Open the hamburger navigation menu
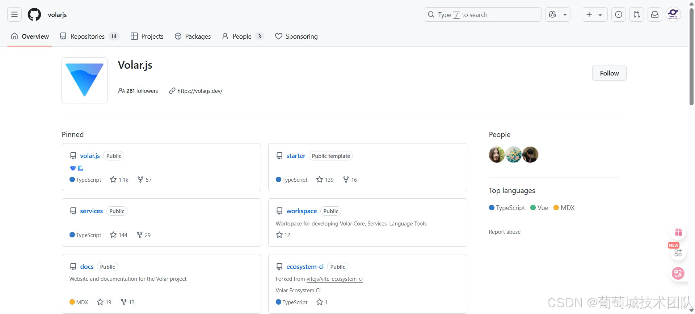The width and height of the screenshot is (695, 314). point(14,14)
